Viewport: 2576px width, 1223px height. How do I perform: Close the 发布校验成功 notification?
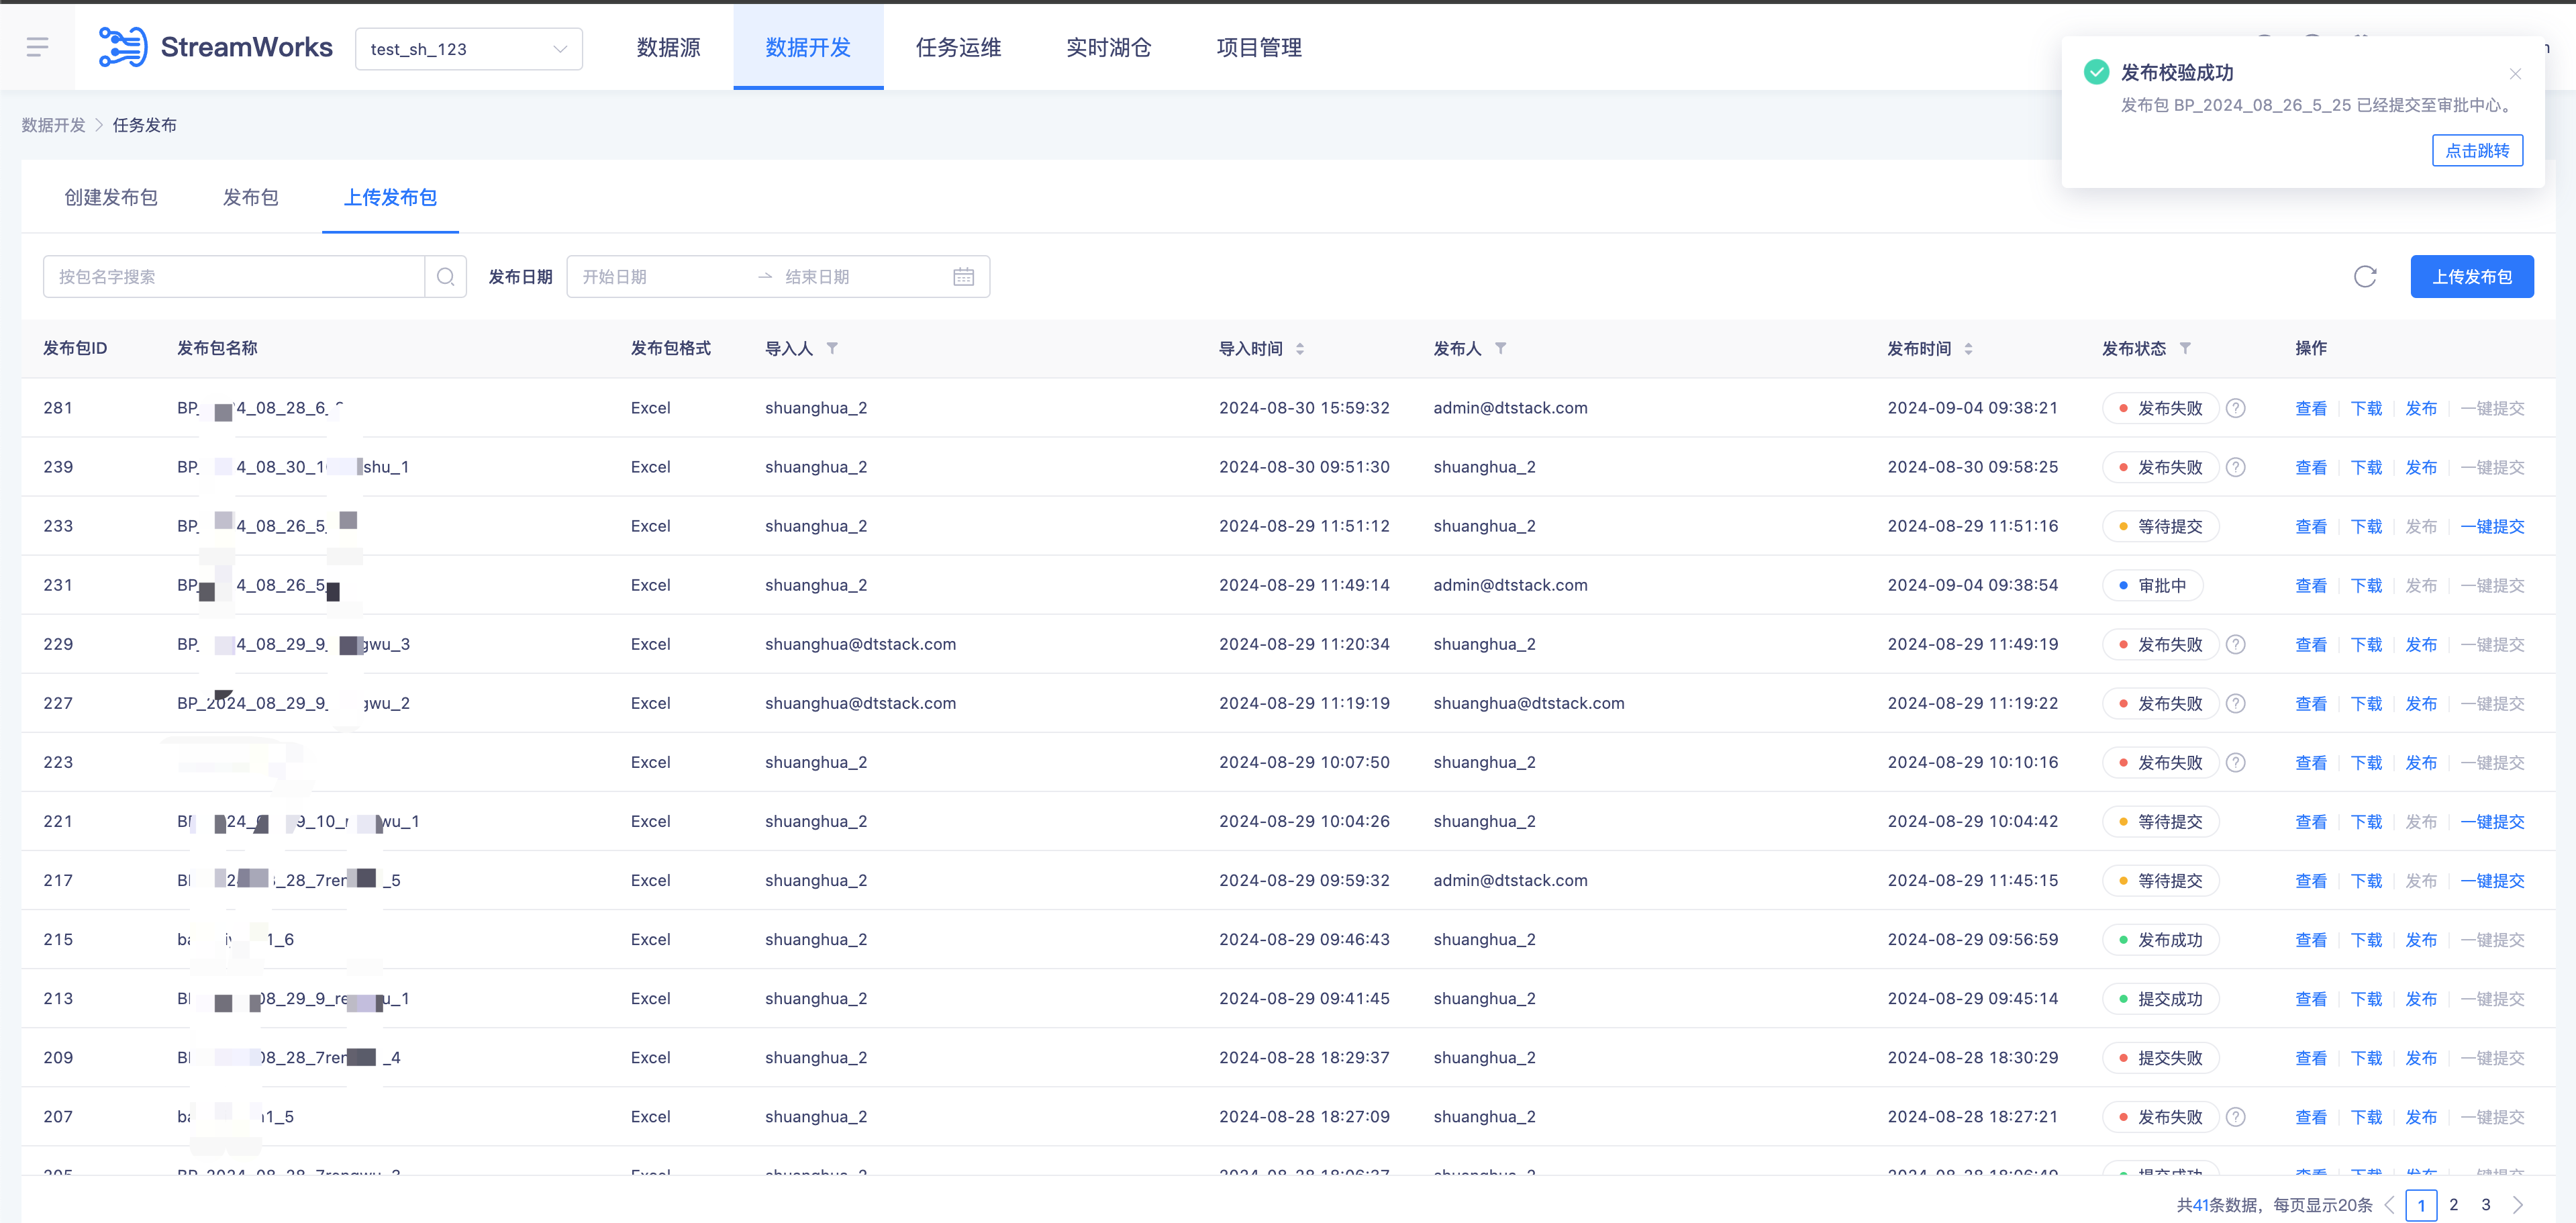[x=2515, y=74]
